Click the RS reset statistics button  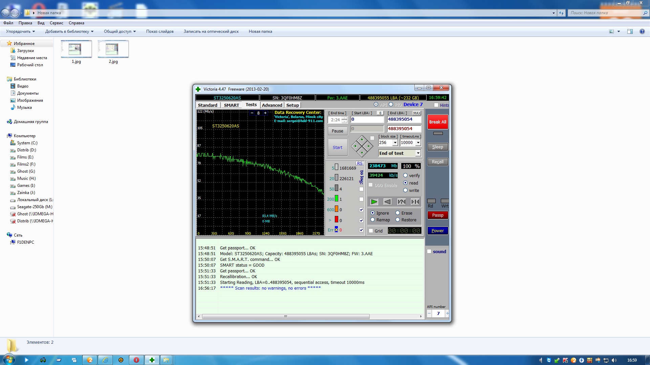pos(360,163)
